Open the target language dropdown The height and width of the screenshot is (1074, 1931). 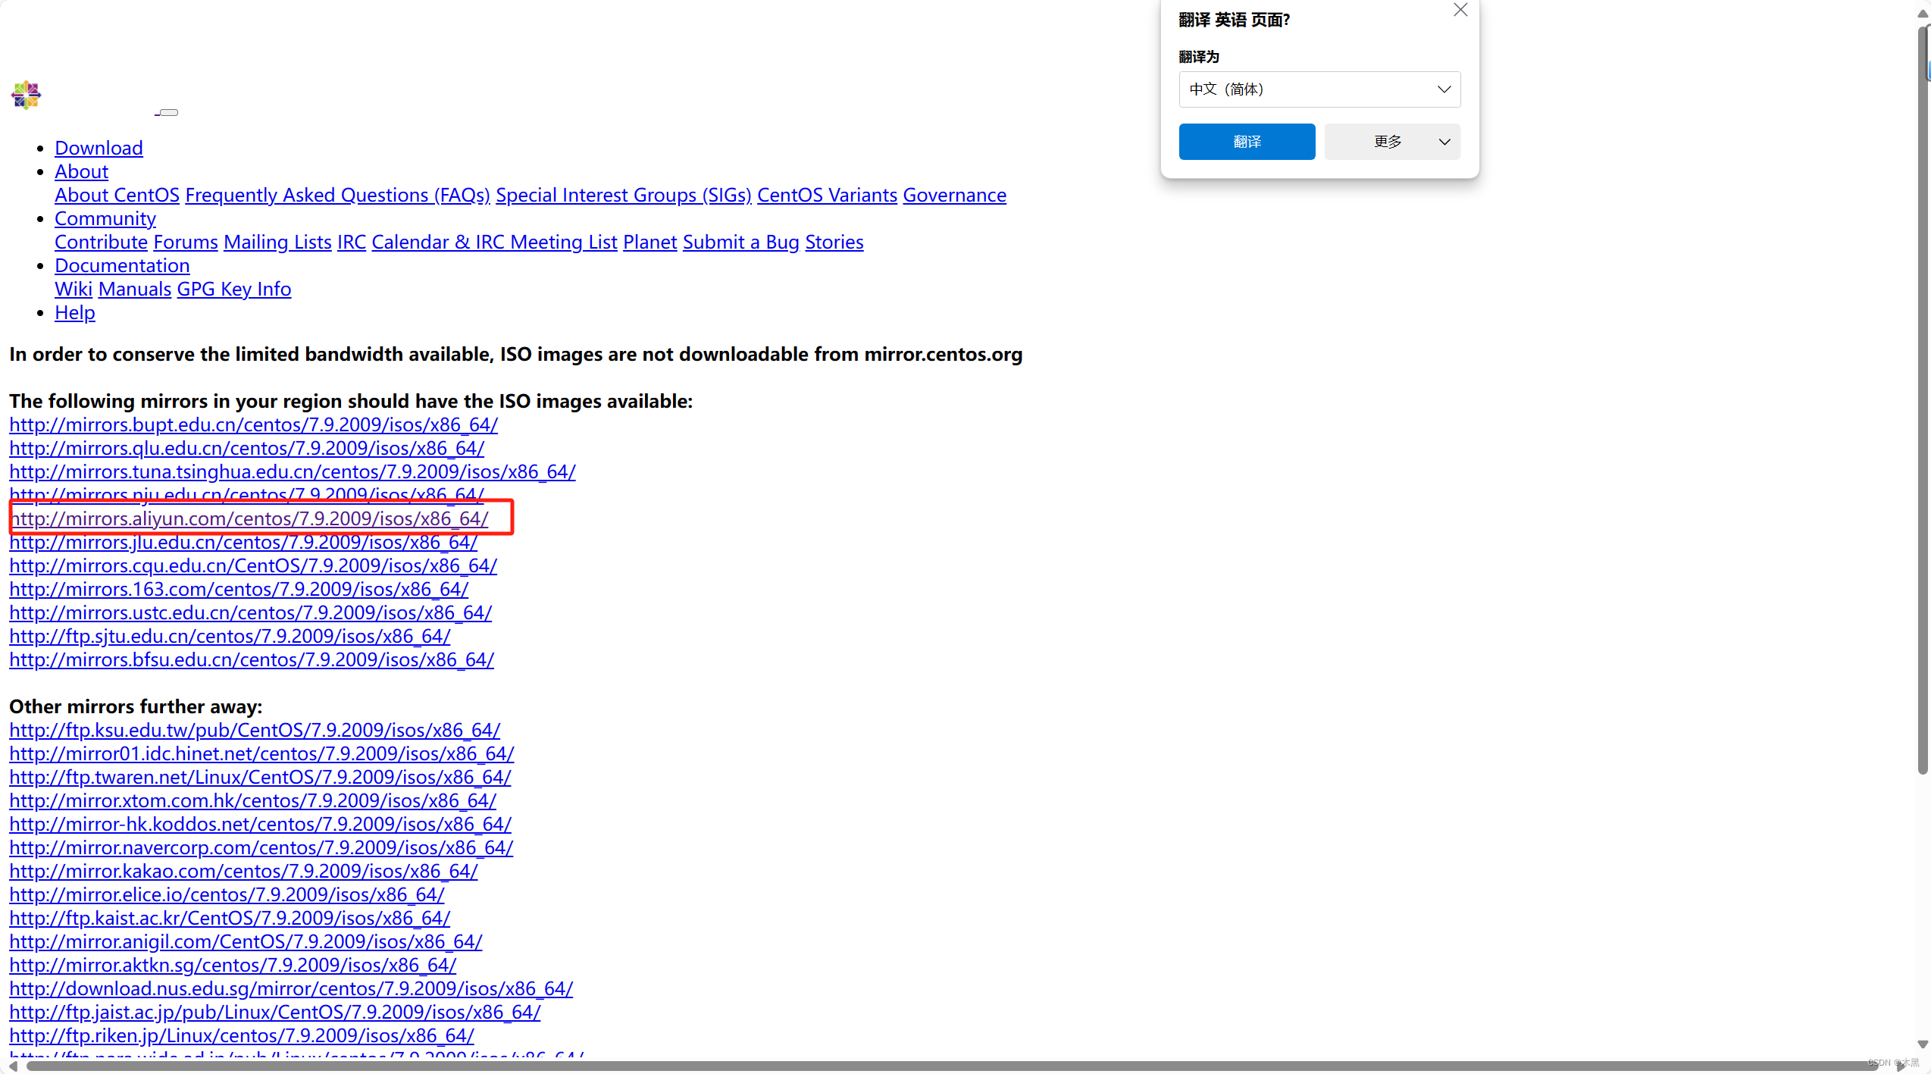tap(1319, 89)
